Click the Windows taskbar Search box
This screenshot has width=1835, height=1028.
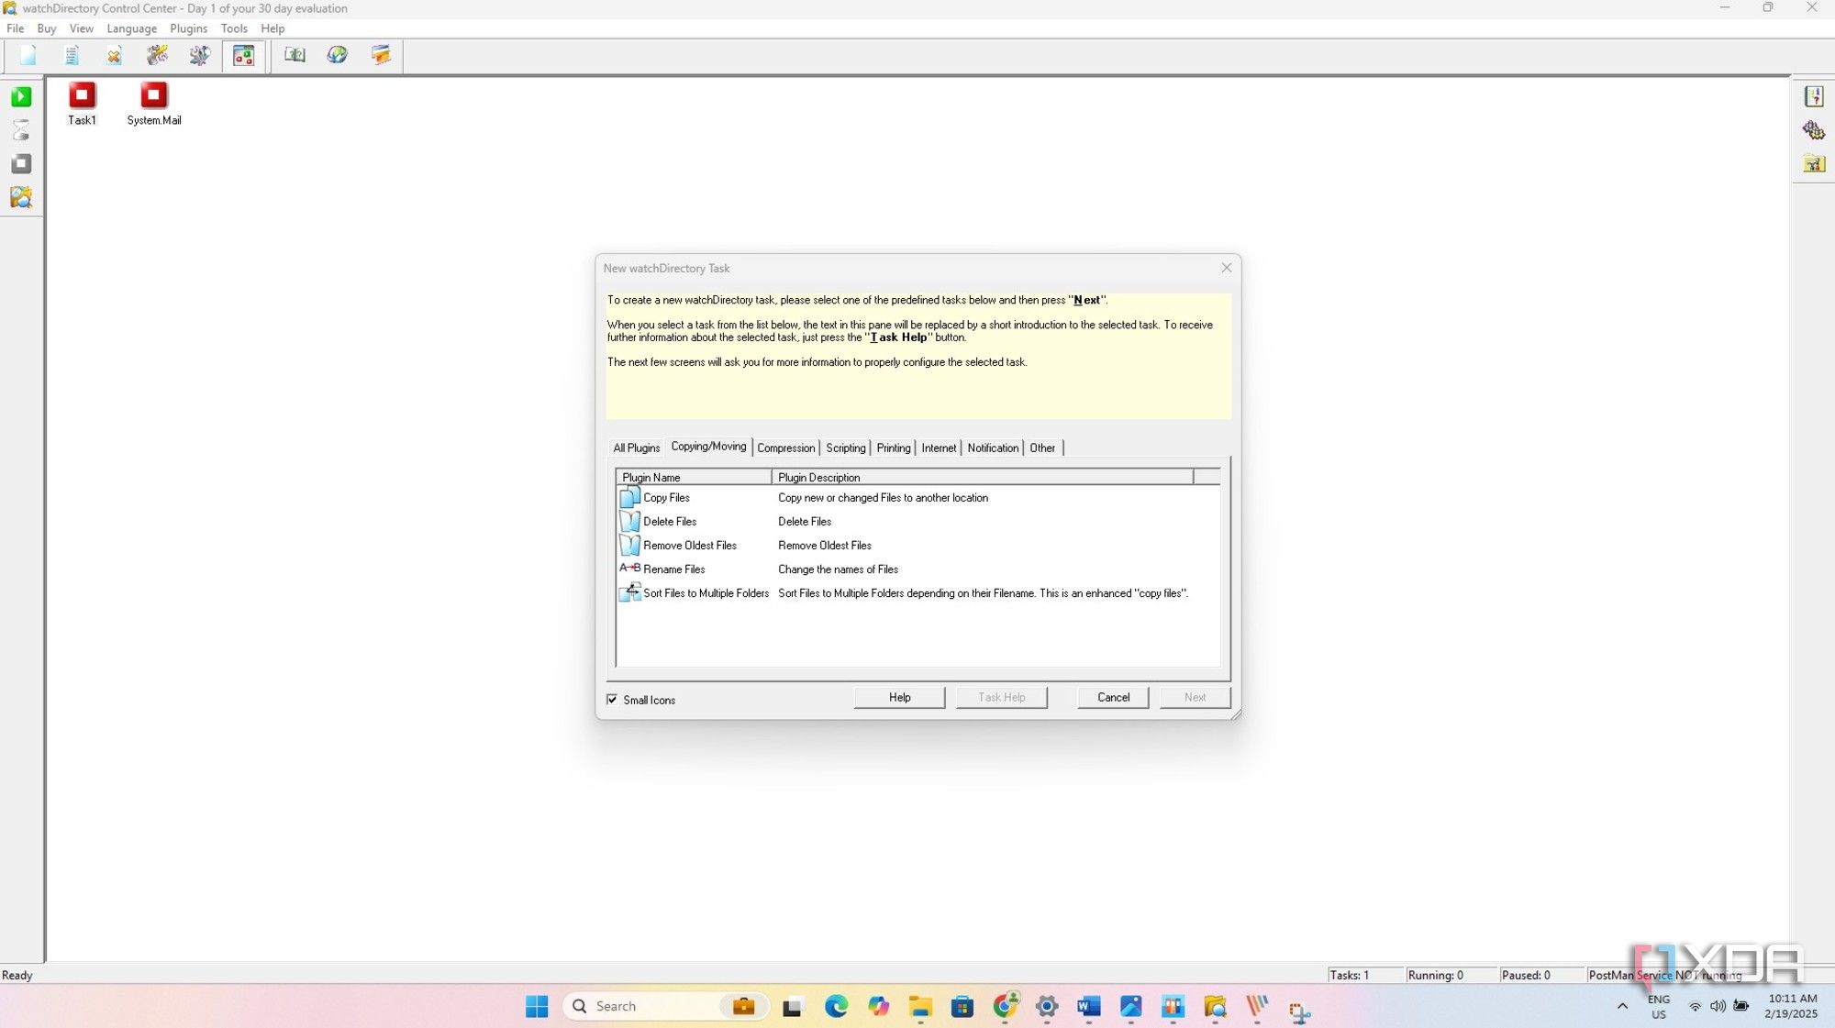(x=665, y=1007)
